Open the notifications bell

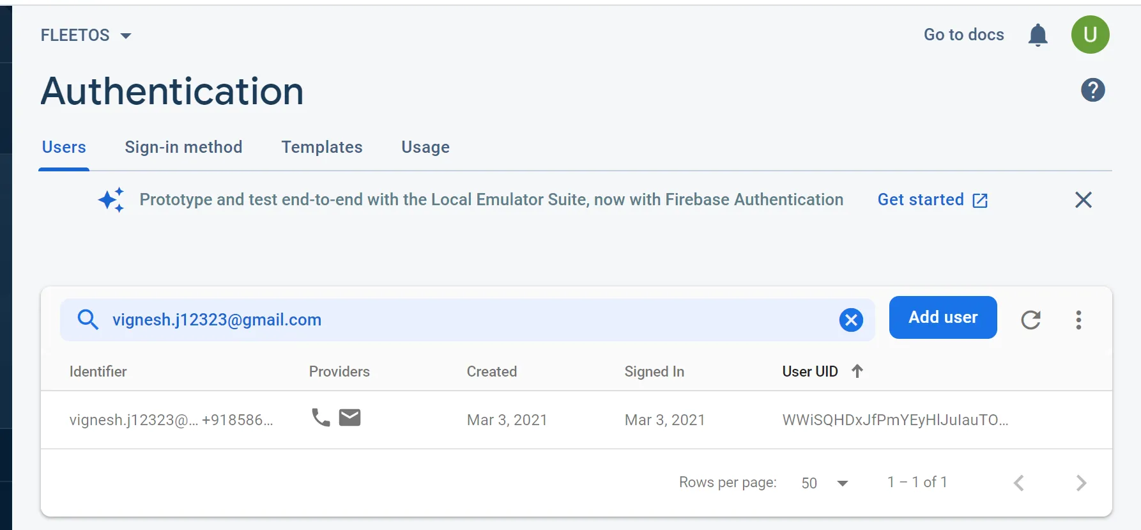point(1038,35)
